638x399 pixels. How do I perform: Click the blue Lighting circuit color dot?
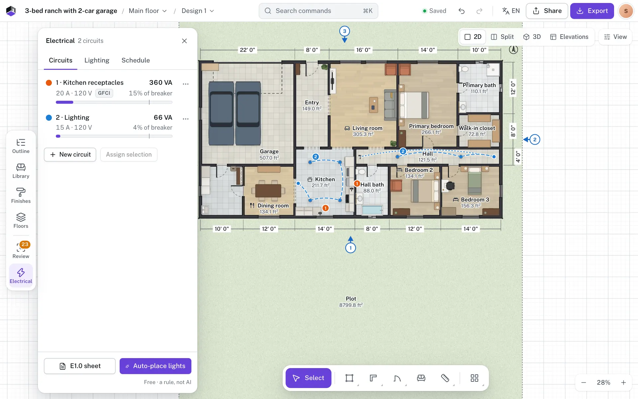[x=49, y=118]
